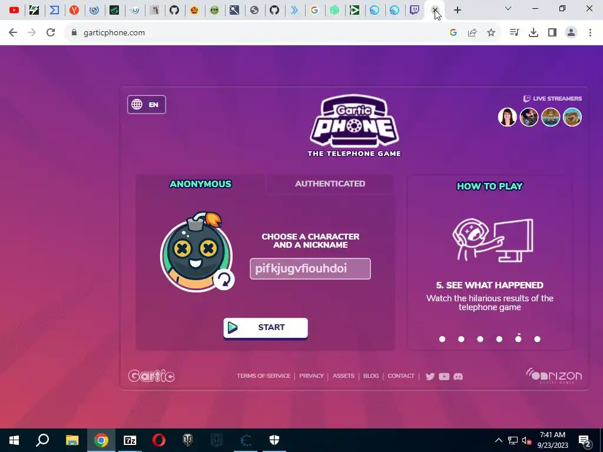Open the media control icon in toolbar
Screen dimensions: 603x452
tap(514, 33)
